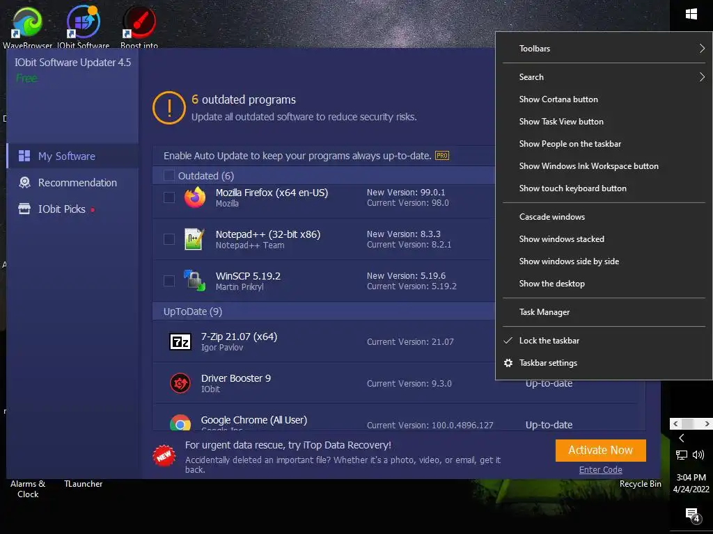The image size is (713, 534).
Task: Select Show Cortana button menu item
Action: (604, 99)
